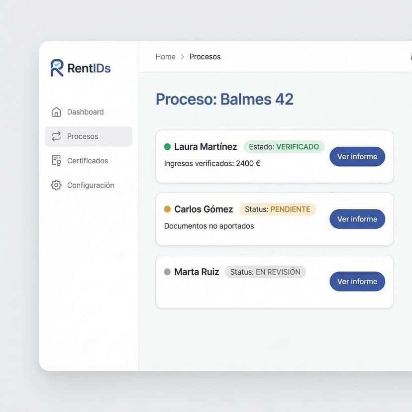Click the Certificados document icon
Image resolution: width=412 pixels, height=412 pixels.
coord(56,161)
